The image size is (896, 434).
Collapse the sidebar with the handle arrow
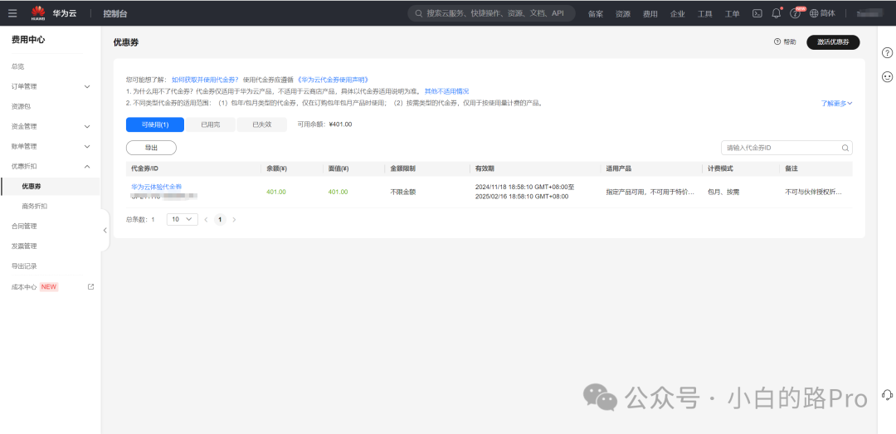105,230
